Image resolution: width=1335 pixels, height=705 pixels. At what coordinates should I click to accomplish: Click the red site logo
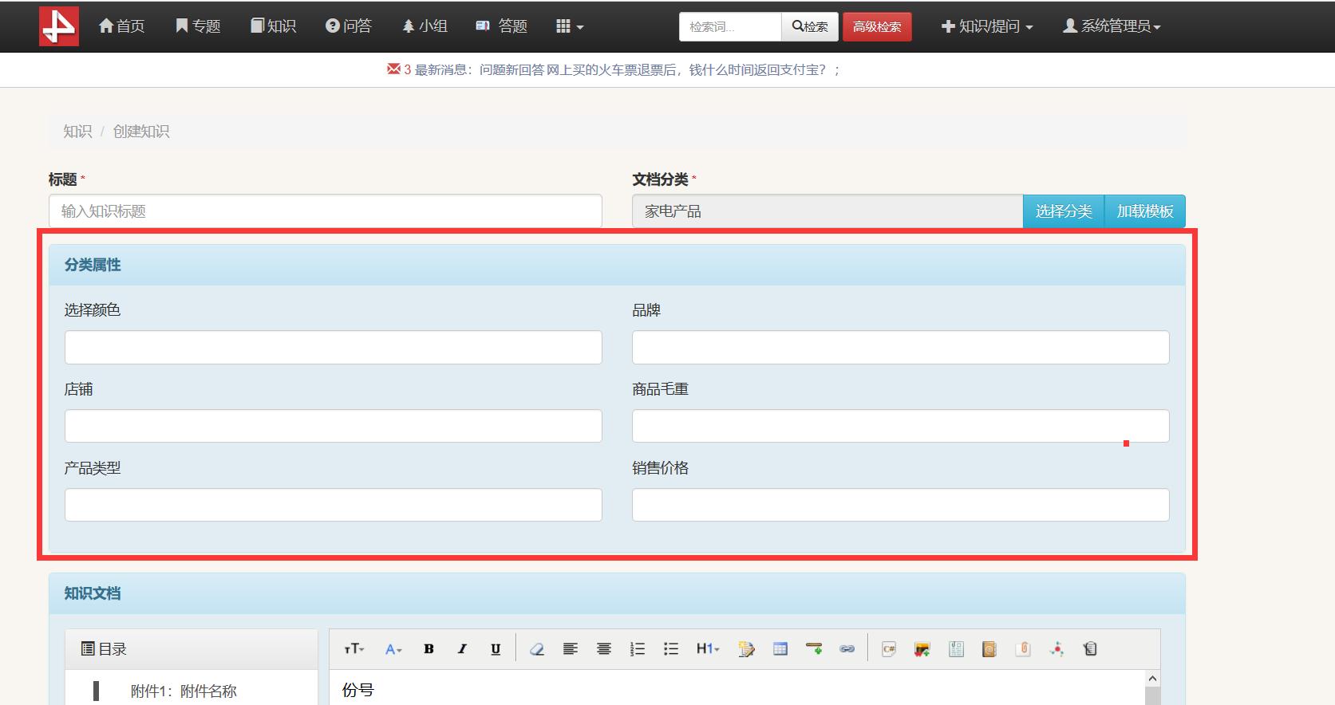click(59, 26)
